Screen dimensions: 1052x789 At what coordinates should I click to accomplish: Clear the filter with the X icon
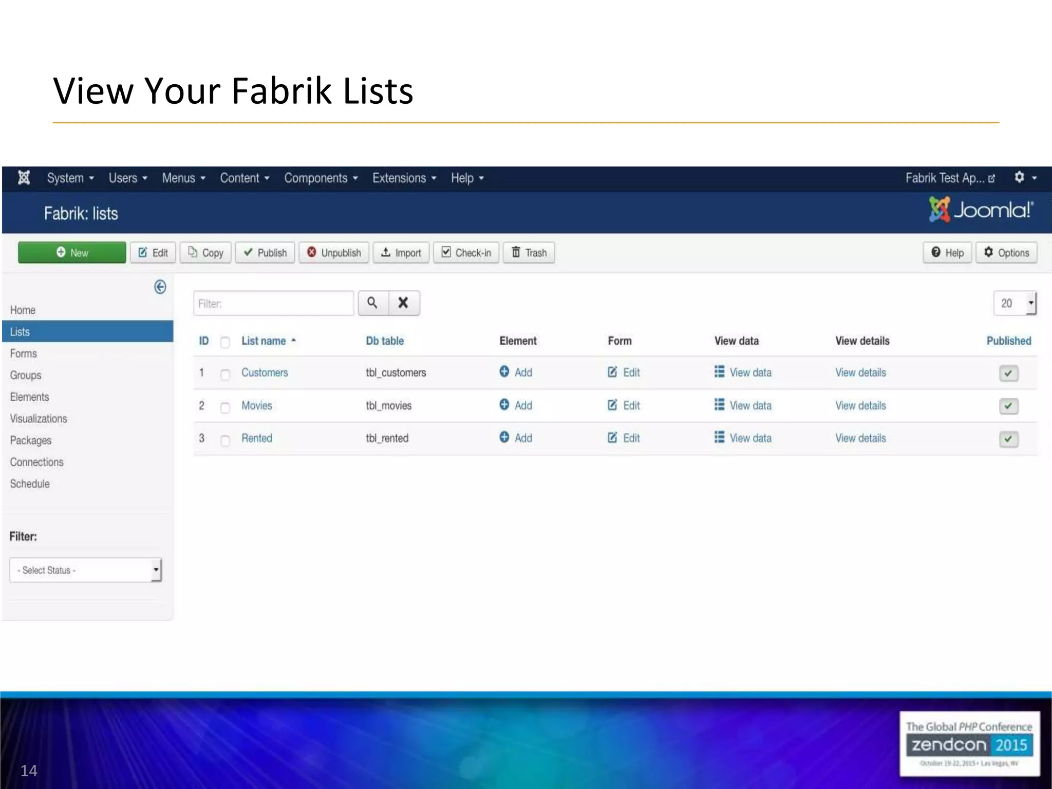(x=404, y=303)
